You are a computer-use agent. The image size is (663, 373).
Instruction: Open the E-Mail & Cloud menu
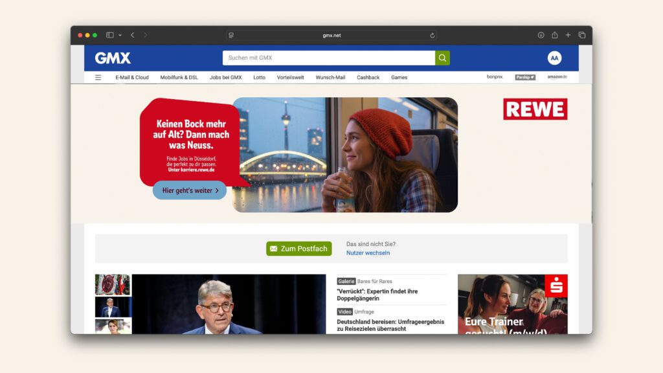pyautogui.click(x=132, y=77)
